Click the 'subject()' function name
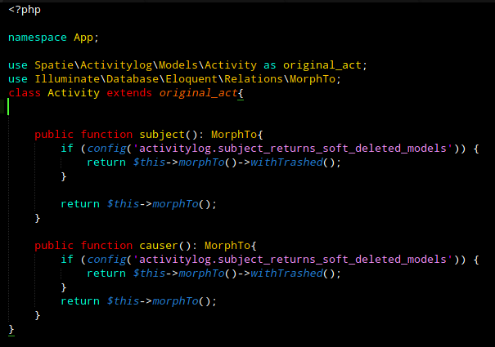The image size is (495, 347). pos(169,135)
